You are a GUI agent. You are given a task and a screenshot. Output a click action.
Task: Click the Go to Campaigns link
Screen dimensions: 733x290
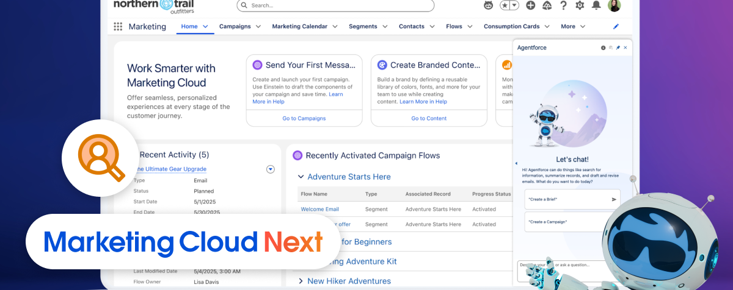[x=304, y=119]
